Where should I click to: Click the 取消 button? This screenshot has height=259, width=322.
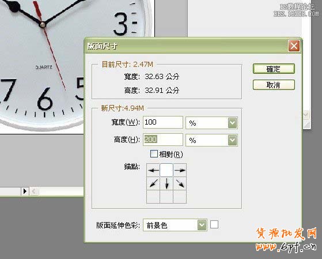[x=274, y=85]
